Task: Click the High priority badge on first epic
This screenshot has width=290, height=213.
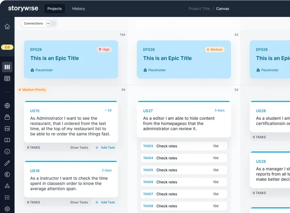Action: click(104, 49)
